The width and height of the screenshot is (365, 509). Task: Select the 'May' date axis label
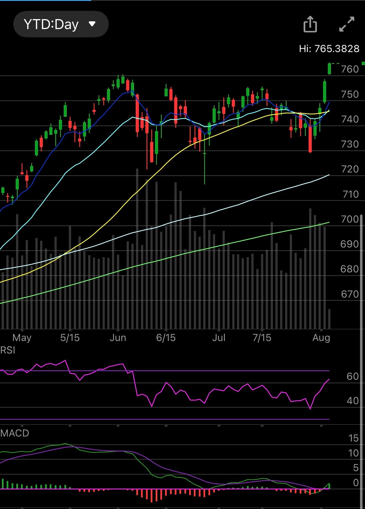click(22, 338)
